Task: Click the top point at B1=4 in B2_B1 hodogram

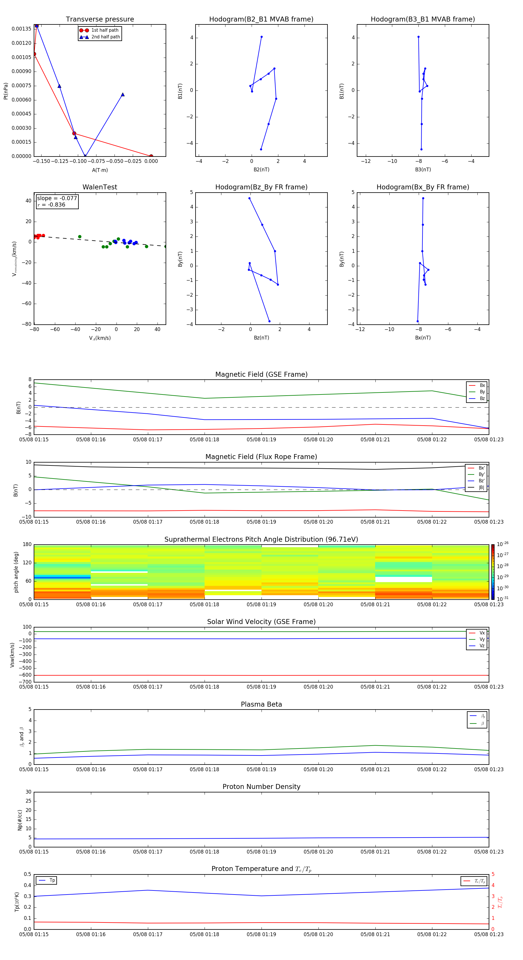Action: coord(262,37)
